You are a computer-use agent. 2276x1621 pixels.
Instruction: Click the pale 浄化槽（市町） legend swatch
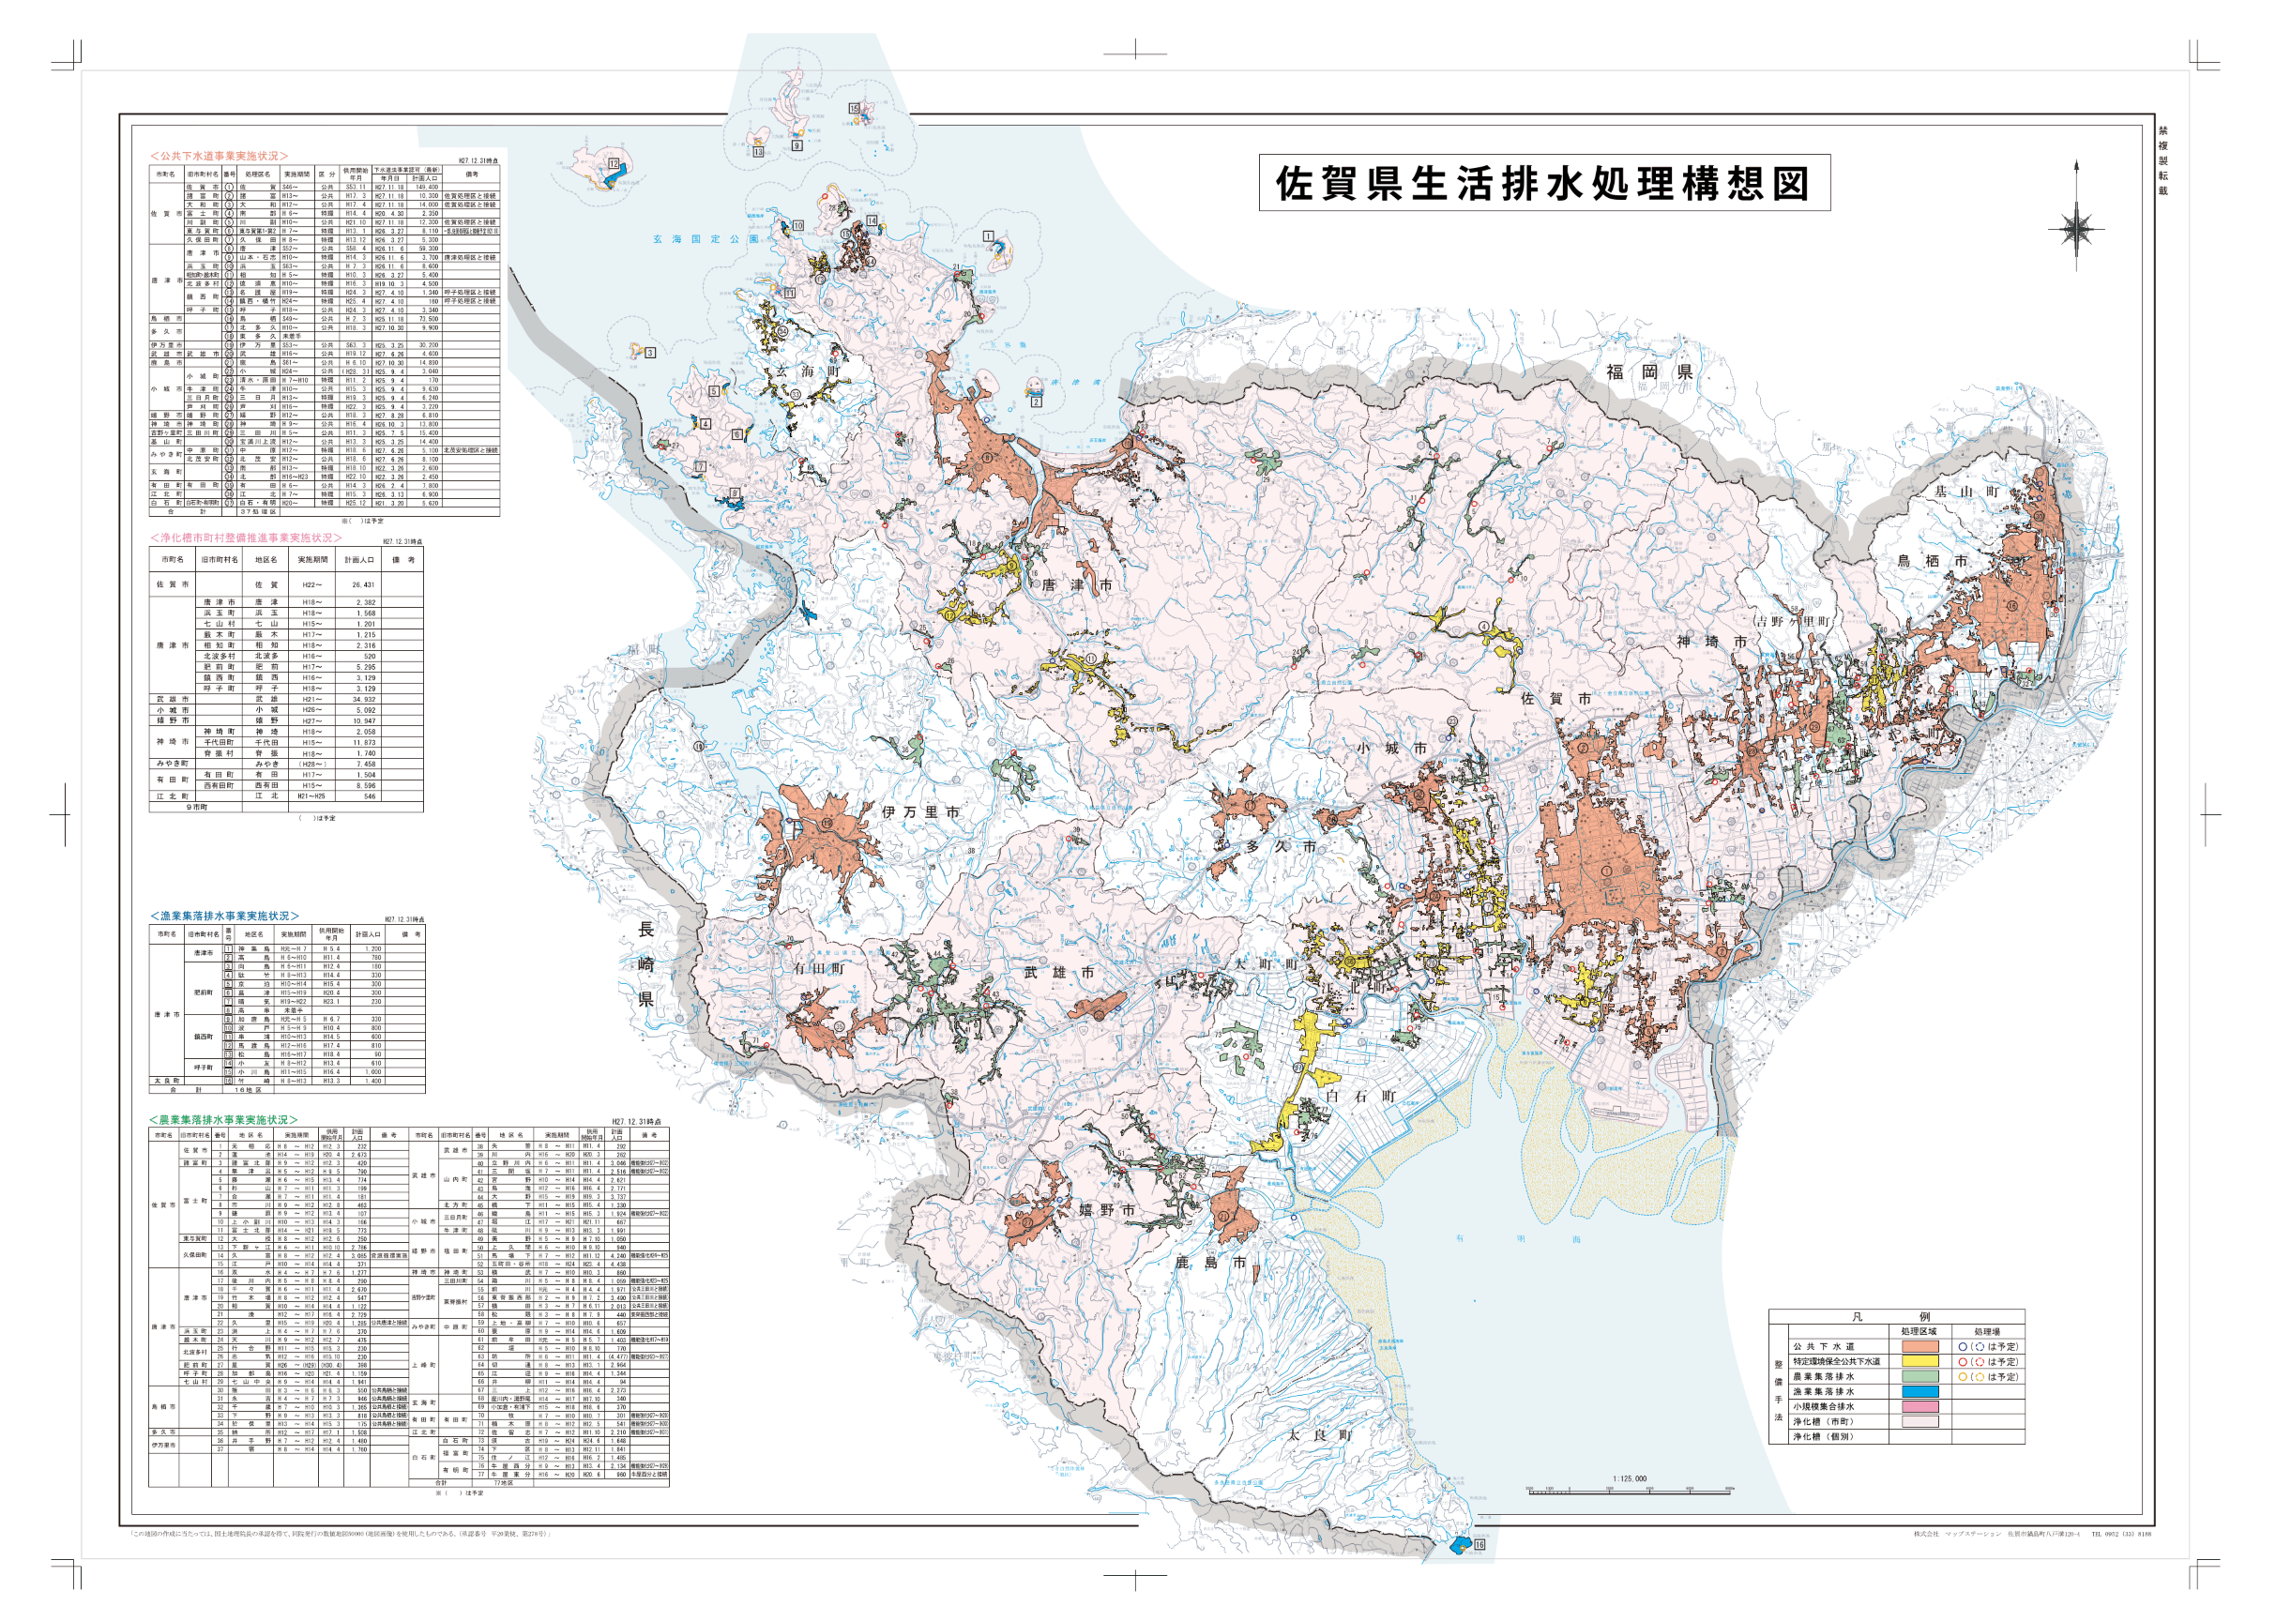pos(1919,1421)
